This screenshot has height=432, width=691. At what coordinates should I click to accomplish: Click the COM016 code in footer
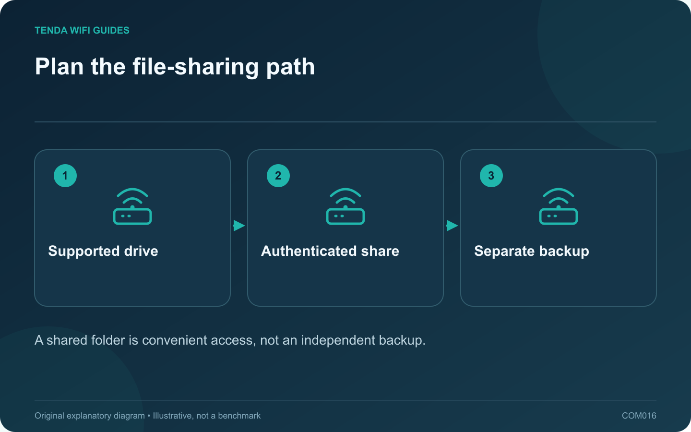[639, 416]
